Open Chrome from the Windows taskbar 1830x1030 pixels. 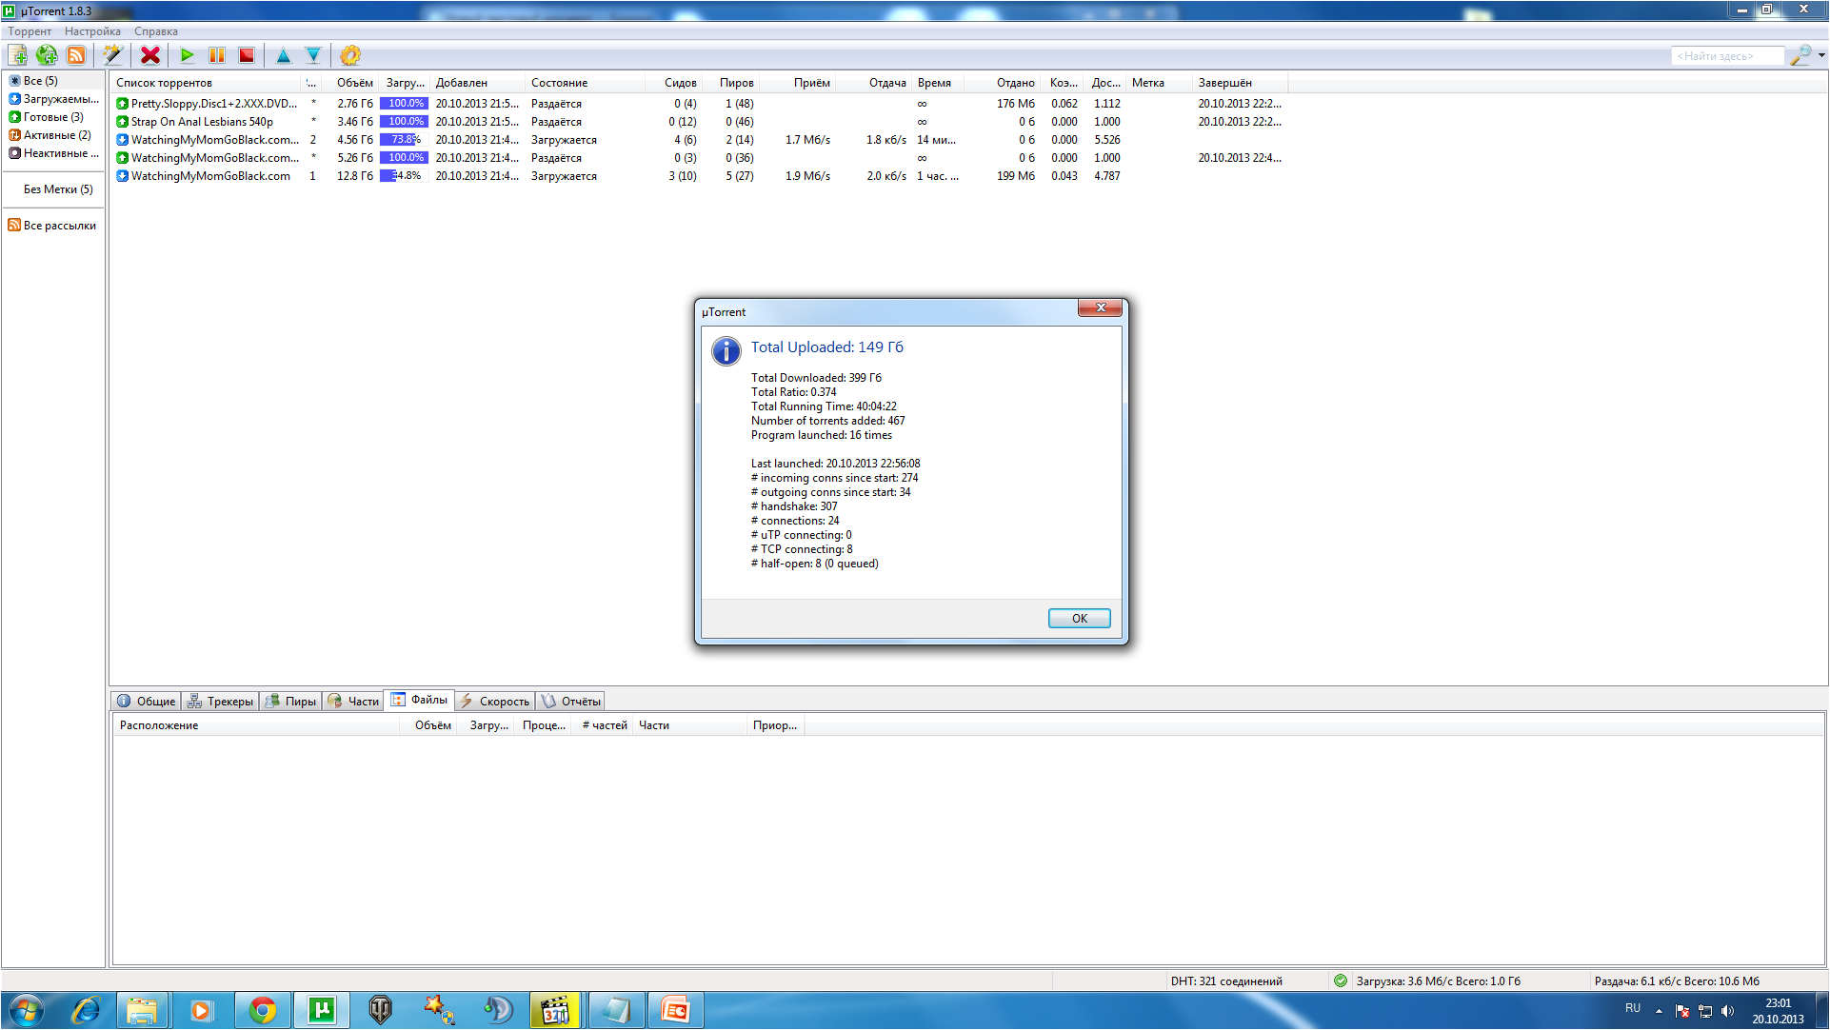coord(262,1010)
